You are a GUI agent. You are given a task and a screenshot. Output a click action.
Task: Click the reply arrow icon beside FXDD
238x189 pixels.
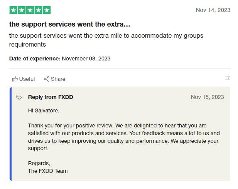19,97
